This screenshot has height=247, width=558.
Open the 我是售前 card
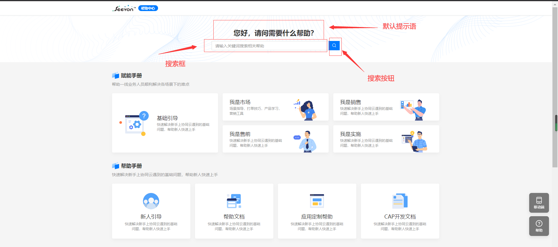[x=276, y=139]
